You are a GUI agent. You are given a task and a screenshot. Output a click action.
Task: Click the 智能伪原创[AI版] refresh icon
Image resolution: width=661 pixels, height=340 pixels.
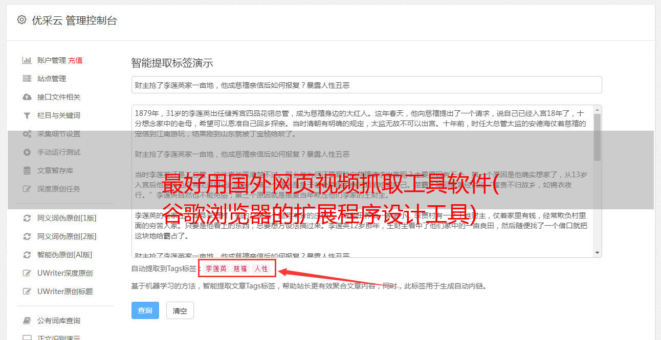click(x=27, y=255)
